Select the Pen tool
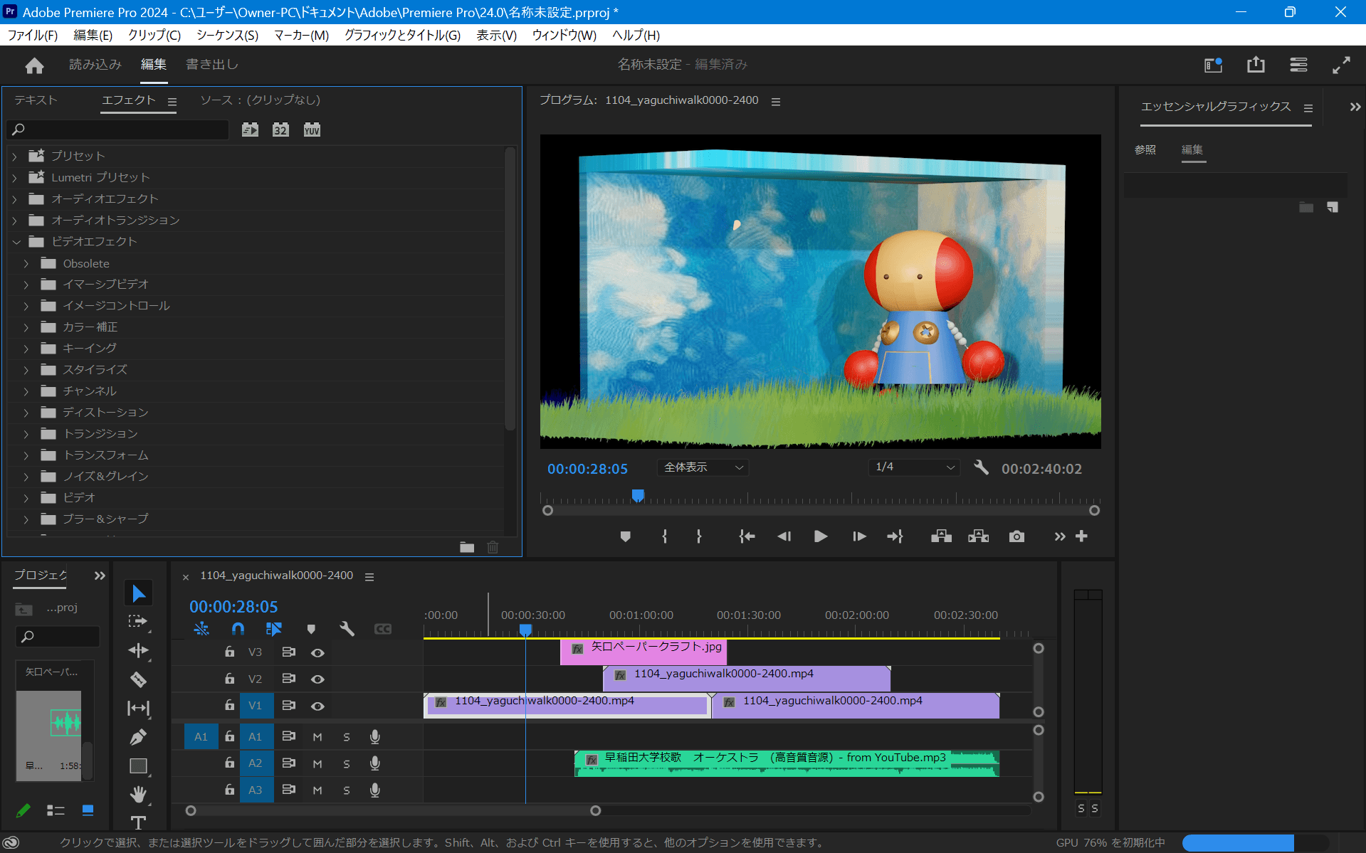 pyautogui.click(x=138, y=737)
